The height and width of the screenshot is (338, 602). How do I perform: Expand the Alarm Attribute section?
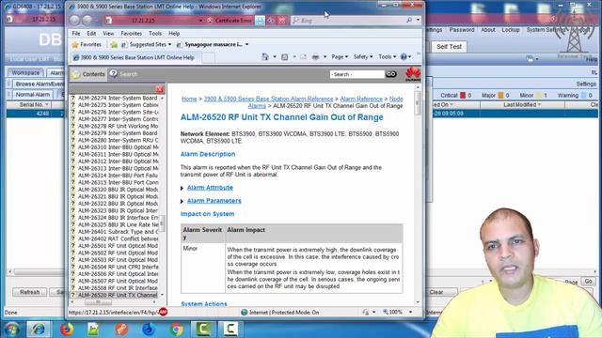[210, 188]
